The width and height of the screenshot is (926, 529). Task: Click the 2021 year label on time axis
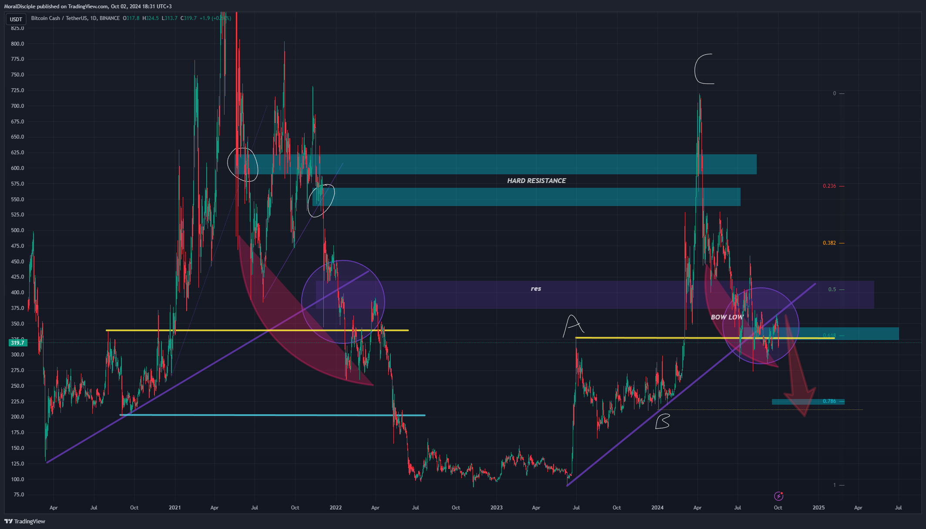[x=174, y=508]
